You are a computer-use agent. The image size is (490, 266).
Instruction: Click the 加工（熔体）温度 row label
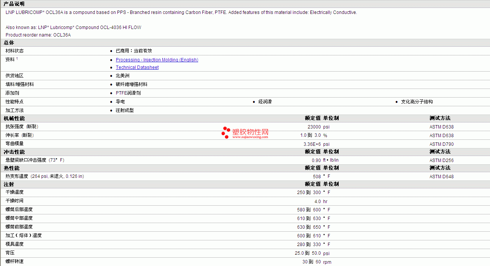pyautogui.click(x=23, y=235)
